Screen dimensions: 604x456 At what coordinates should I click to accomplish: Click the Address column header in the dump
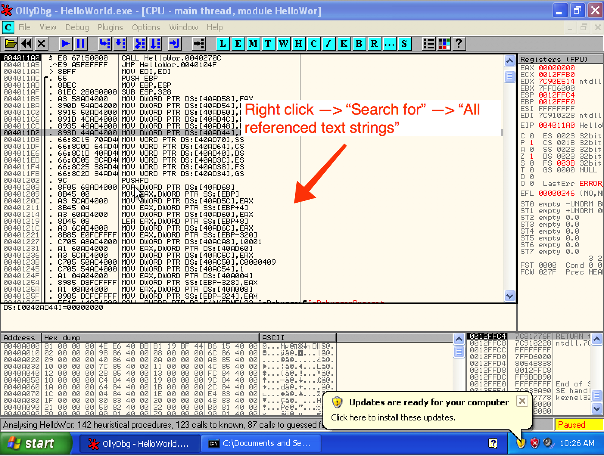[x=21, y=337]
